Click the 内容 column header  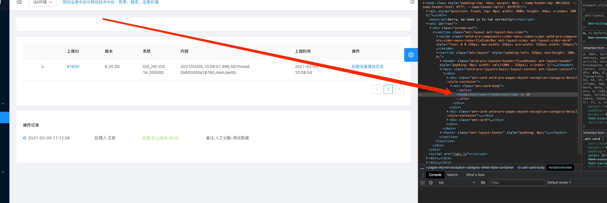(185, 51)
